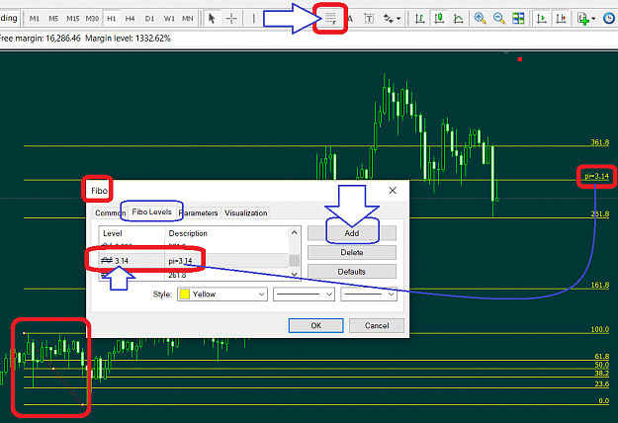Open the line style dropdown in Fibo dialog

tap(304, 295)
